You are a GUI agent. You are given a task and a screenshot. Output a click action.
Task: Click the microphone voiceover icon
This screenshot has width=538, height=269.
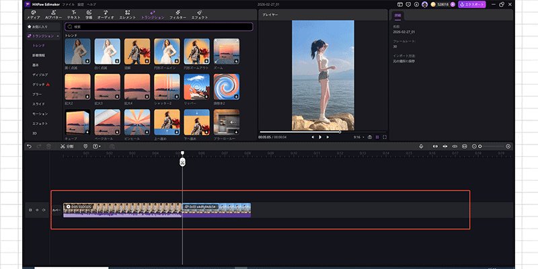[x=421, y=146]
